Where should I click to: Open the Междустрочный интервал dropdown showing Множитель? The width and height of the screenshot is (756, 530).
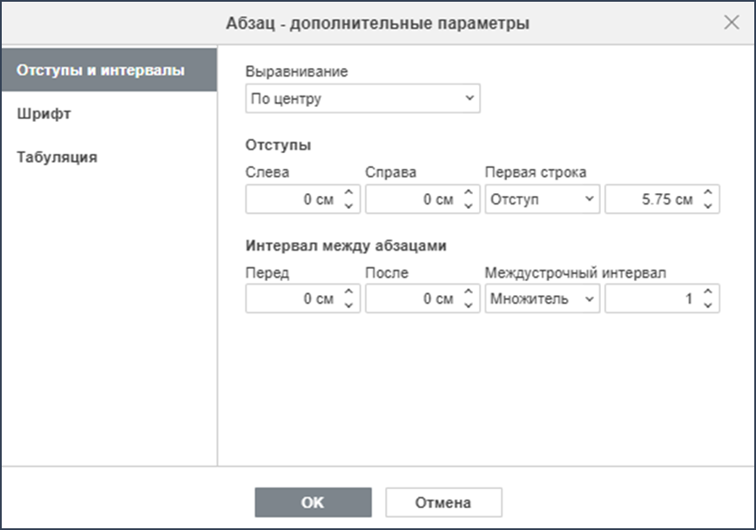tap(543, 299)
